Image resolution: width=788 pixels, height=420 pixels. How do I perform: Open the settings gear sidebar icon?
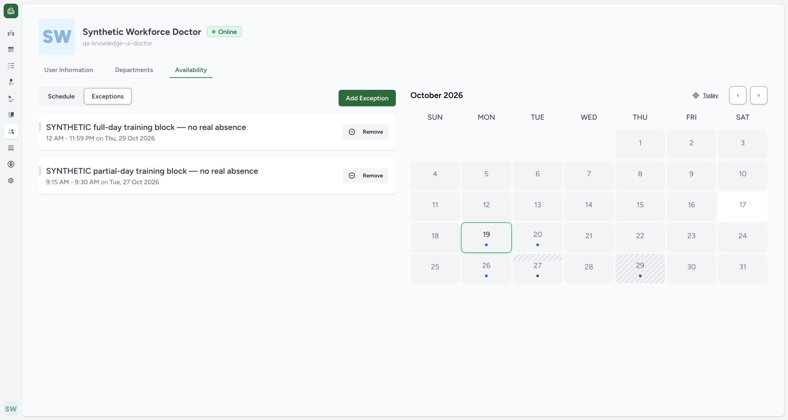(x=11, y=181)
